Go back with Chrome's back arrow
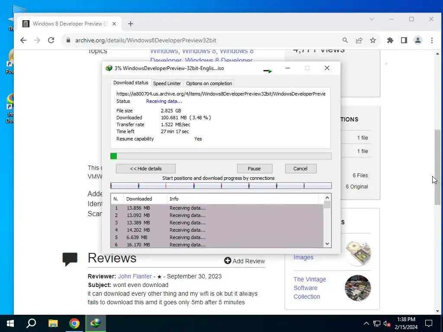The width and height of the screenshot is (443, 332). [x=23, y=40]
